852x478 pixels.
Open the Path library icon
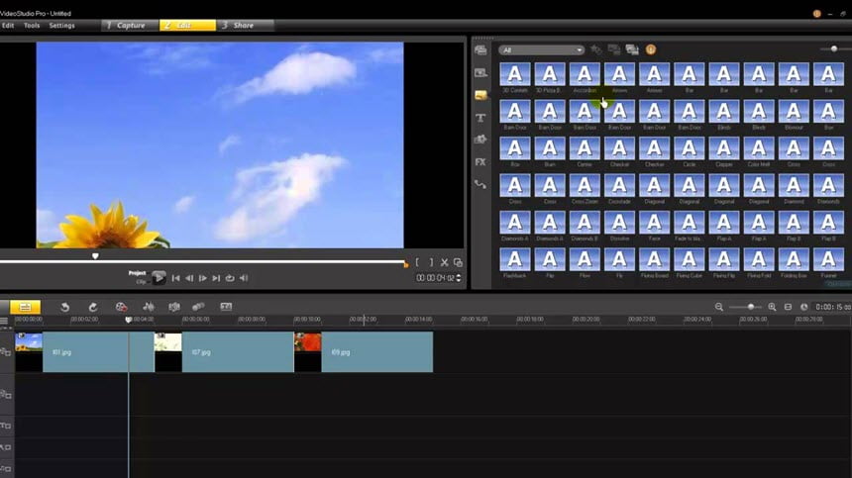click(480, 184)
